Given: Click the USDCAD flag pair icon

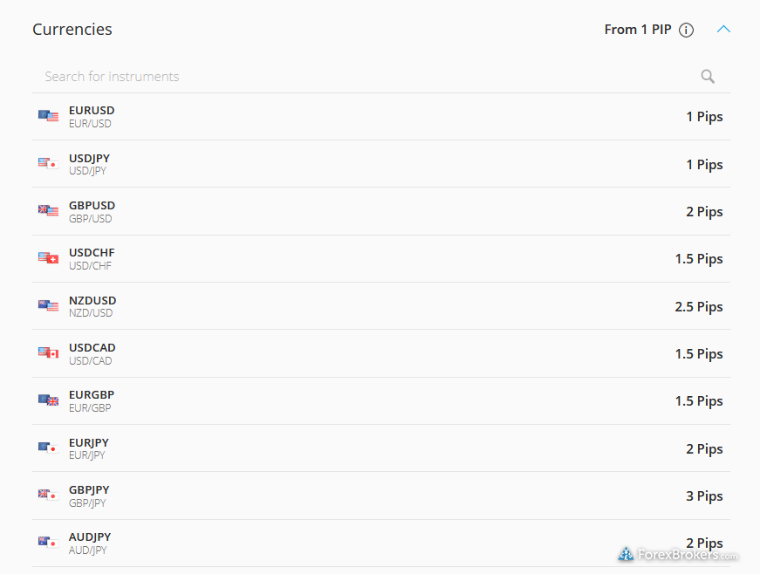Looking at the screenshot, I should 49,352.
